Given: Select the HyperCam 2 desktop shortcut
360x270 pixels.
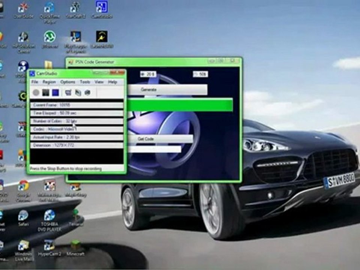Looking at the screenshot, I should point(49,248).
